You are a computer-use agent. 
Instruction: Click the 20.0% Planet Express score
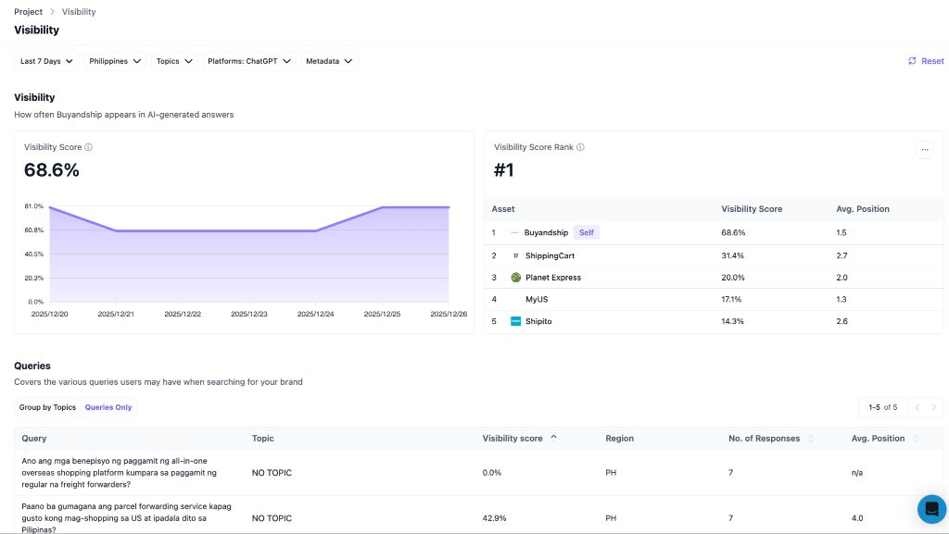pos(733,278)
